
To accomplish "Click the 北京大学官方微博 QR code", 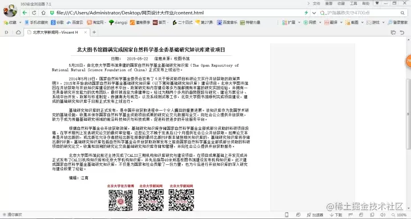I will [120, 200].
